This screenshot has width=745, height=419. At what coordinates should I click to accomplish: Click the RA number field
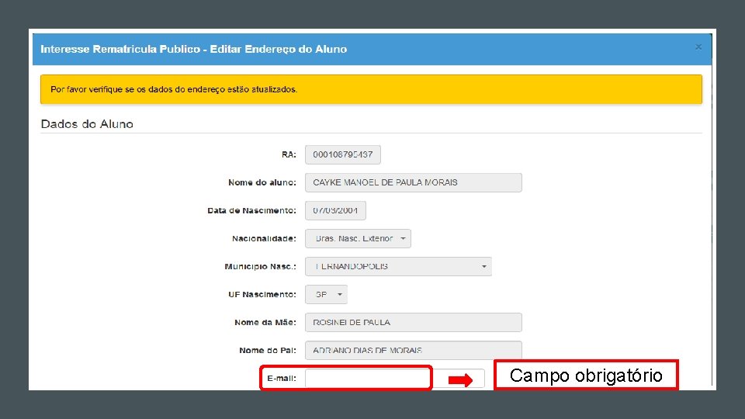[342, 155]
